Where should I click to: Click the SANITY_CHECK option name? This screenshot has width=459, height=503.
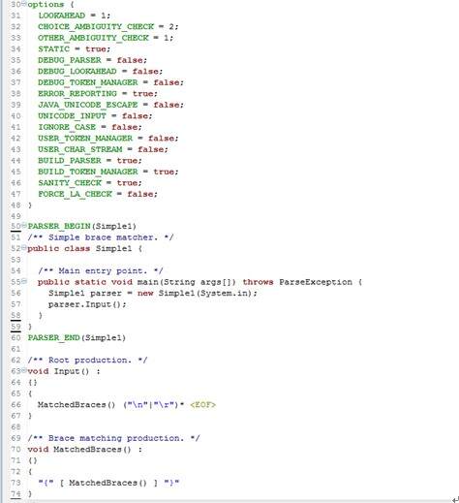(70, 182)
